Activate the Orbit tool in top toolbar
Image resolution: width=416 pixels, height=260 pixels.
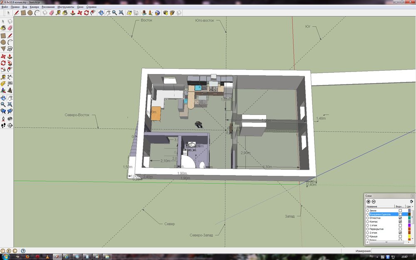pos(101,13)
